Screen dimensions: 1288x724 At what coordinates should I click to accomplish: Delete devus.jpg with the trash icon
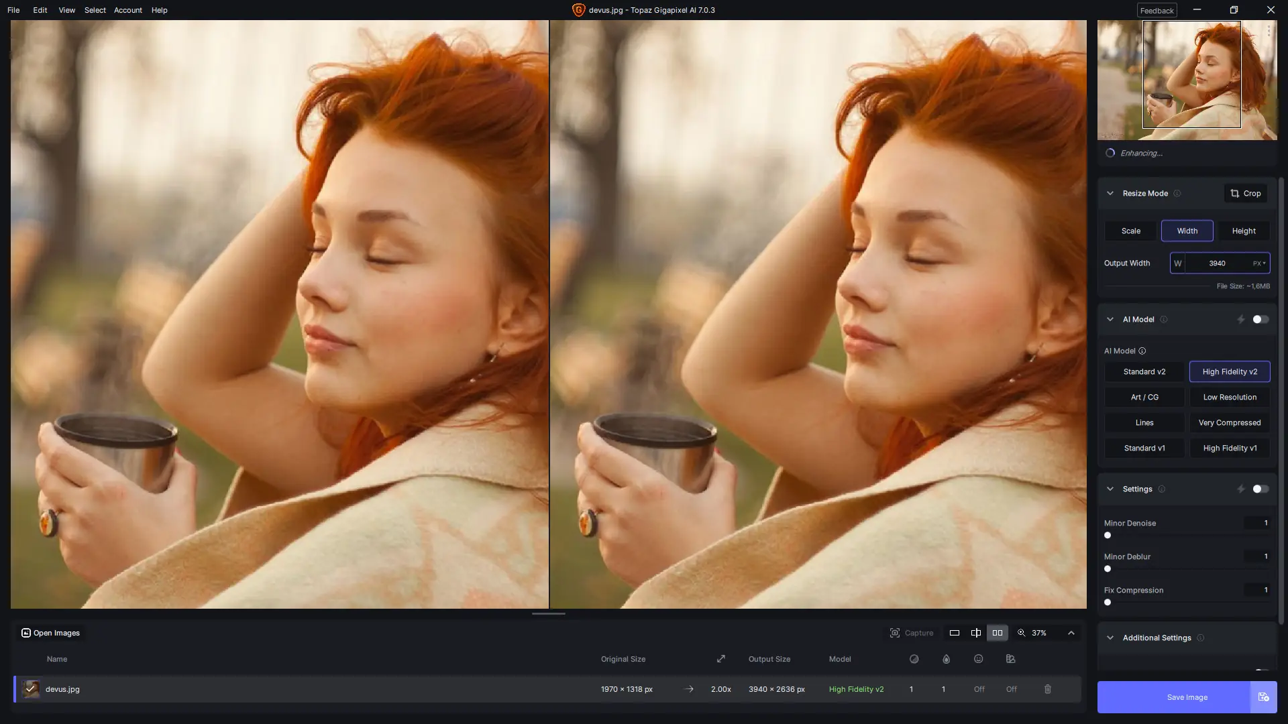1048,689
